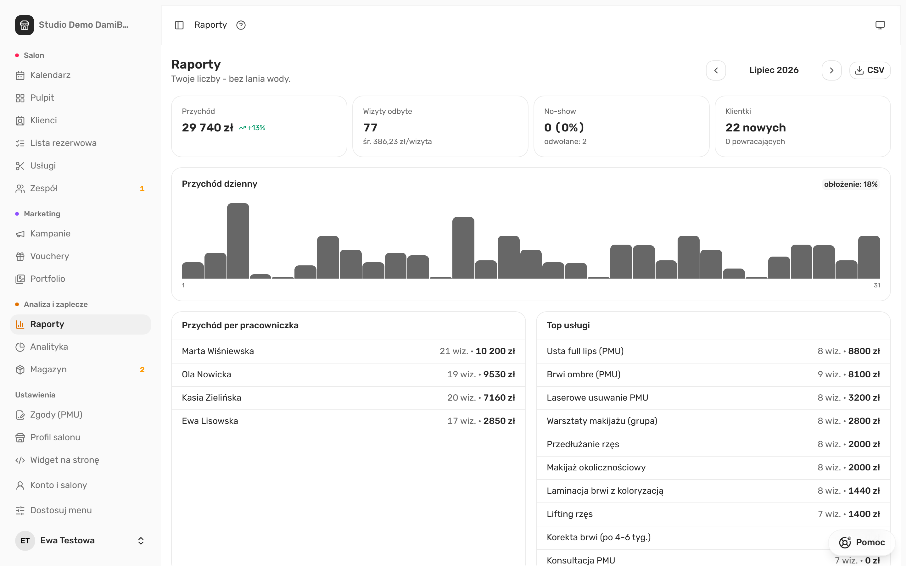
Task: Click the last bar at day 31
Action: point(869,257)
